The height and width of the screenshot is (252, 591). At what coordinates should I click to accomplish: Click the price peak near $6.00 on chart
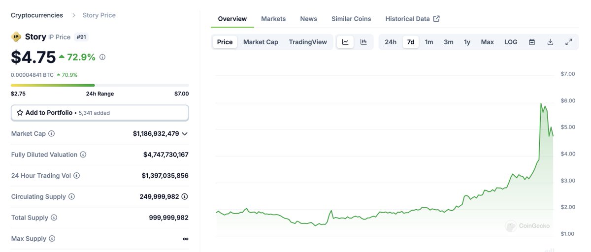pyautogui.click(x=541, y=104)
